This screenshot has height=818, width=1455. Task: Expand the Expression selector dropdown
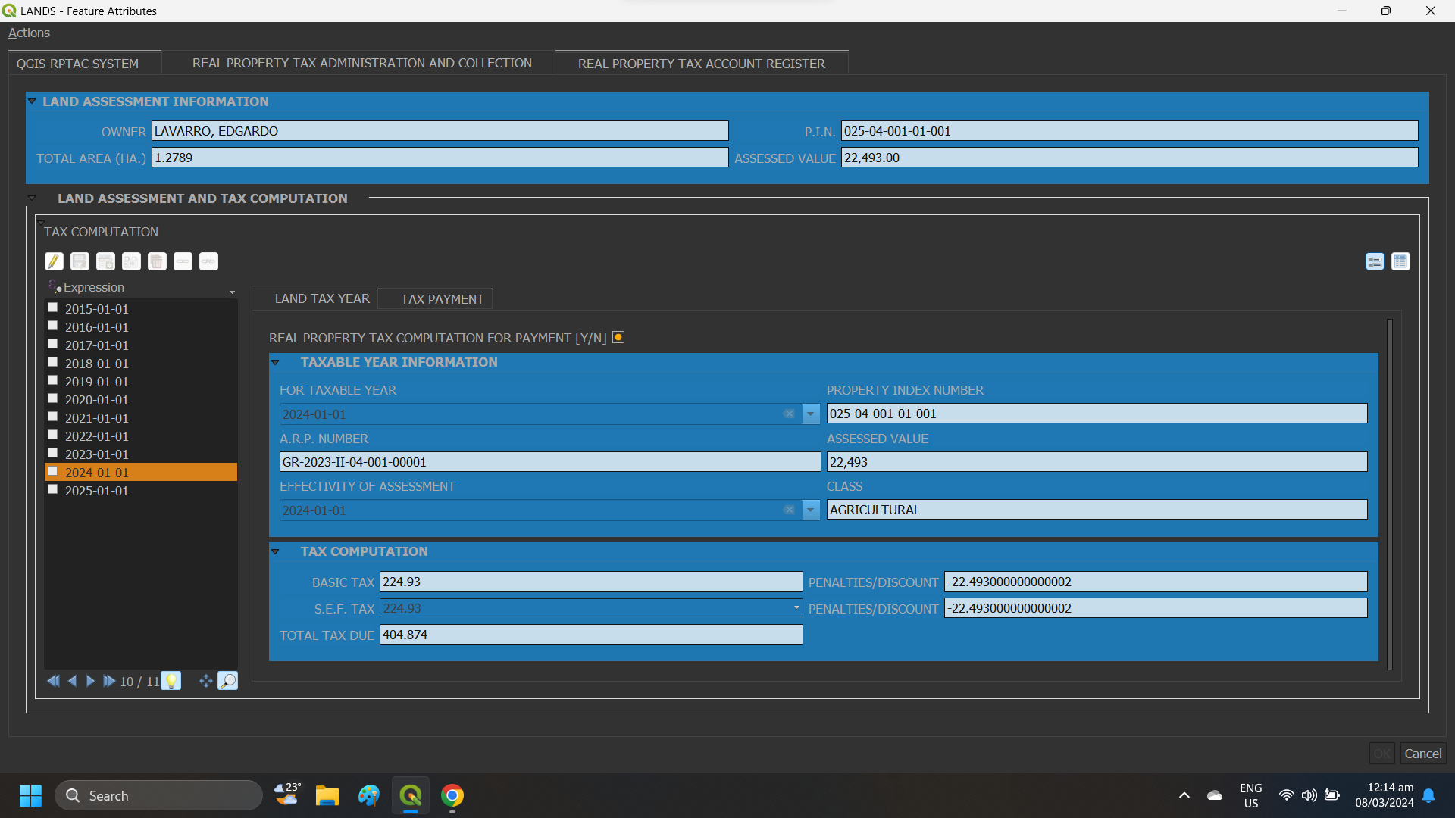(232, 292)
